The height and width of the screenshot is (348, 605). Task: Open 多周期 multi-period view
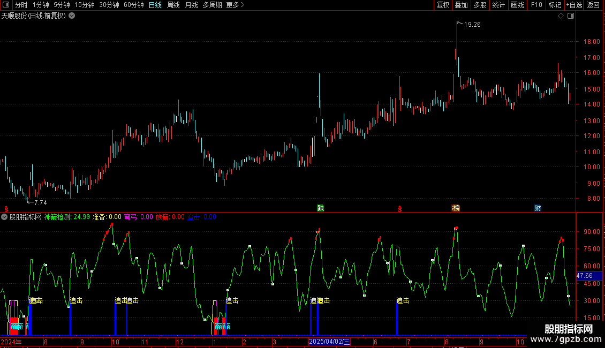[x=212, y=5]
